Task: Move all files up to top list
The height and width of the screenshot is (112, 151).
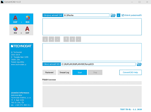Action: click(x=66, y=39)
